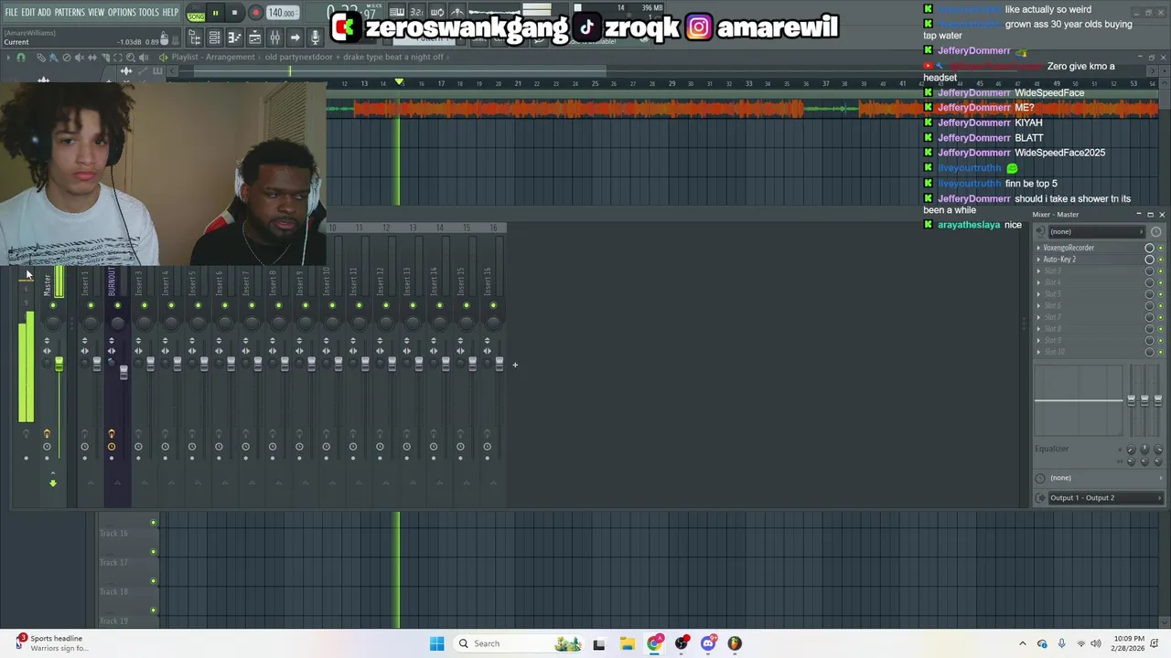
Task: Mute the Insert 1 mixer track
Action: 91,305
